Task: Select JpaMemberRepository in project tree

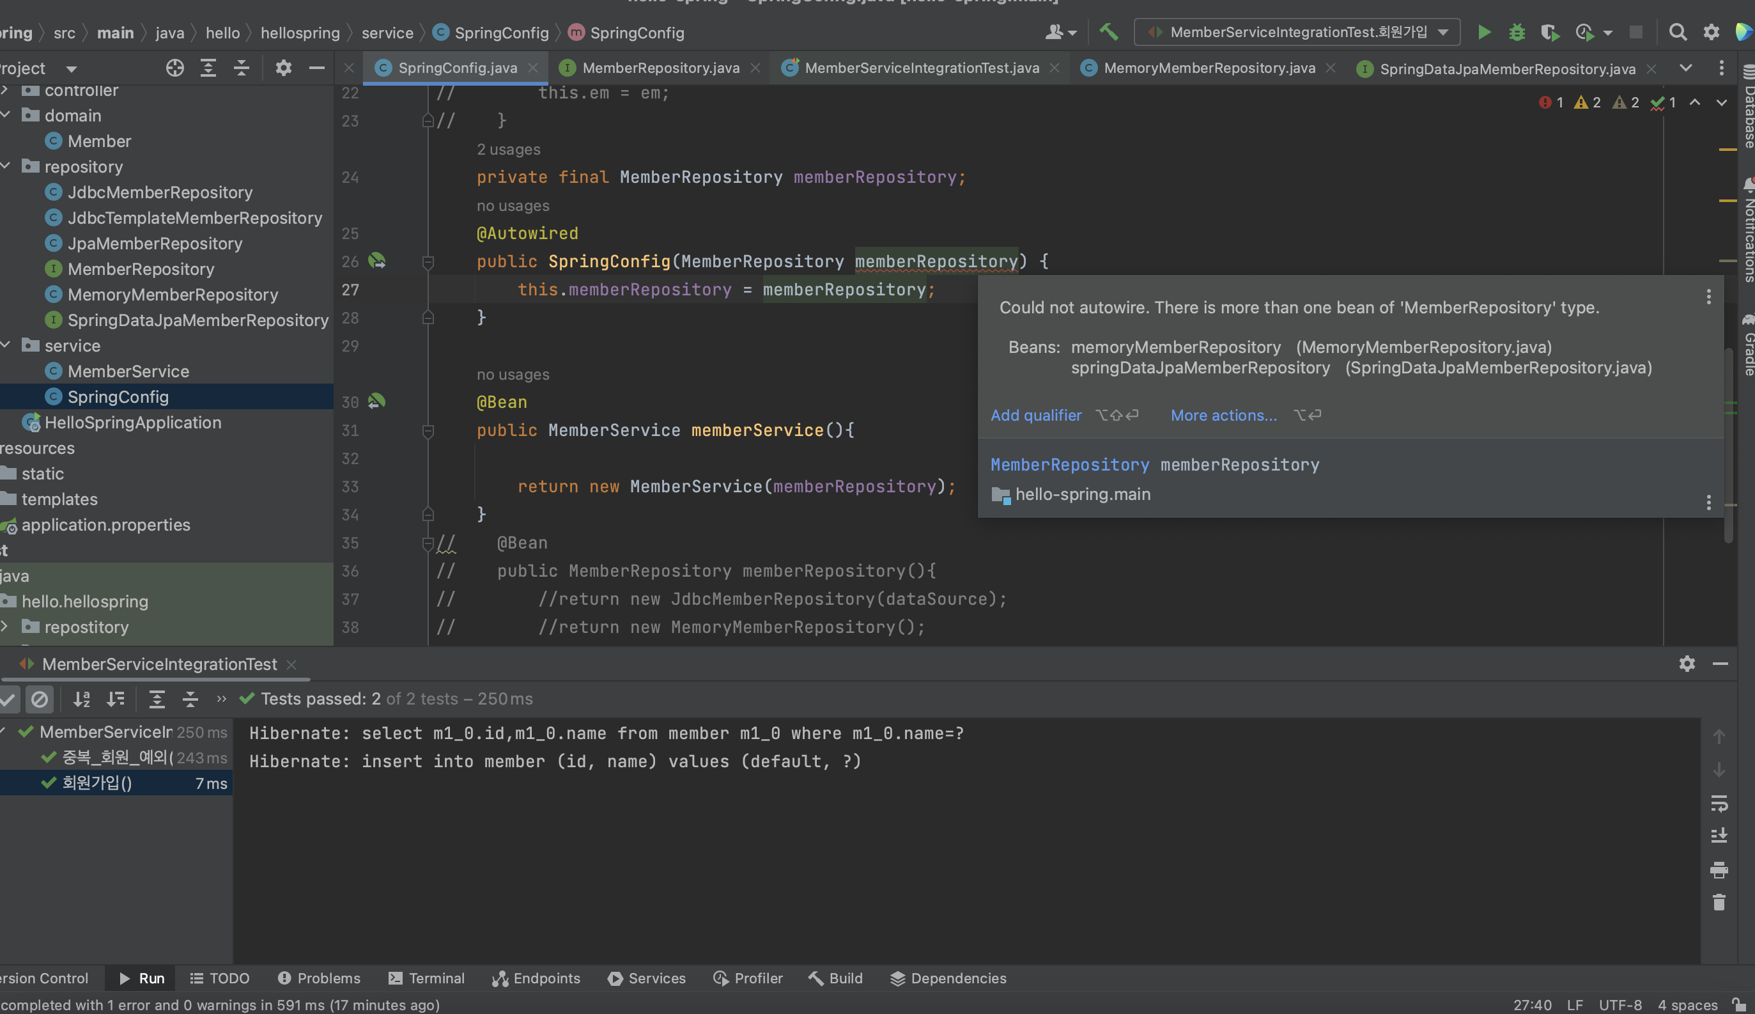Action: [x=155, y=243]
